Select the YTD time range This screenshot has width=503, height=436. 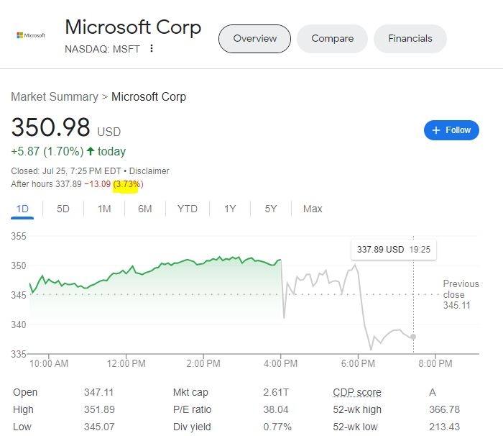188,209
